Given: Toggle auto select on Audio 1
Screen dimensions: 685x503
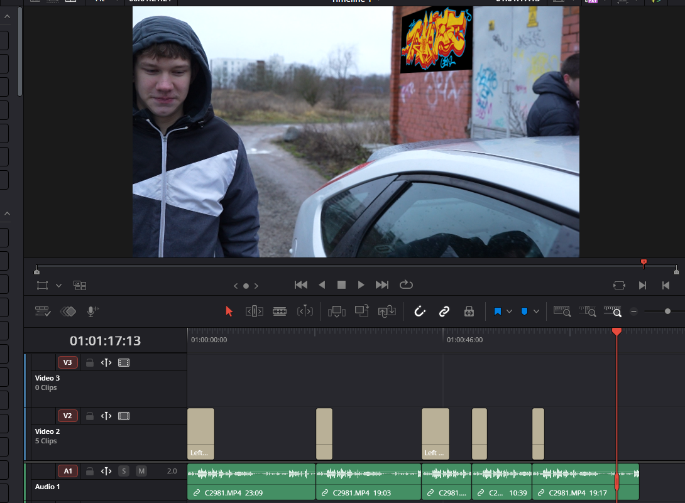Looking at the screenshot, I should pos(106,471).
